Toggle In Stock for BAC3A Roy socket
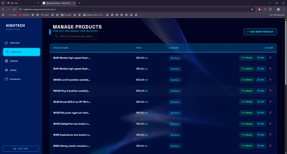This screenshot has width=287, height=154. click(247, 91)
